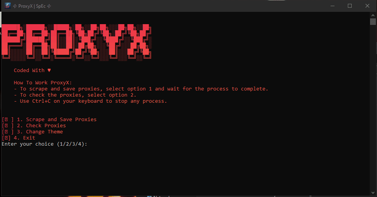Click the bracket icon beside Exit option
The height and width of the screenshot is (197, 377).
6,138
